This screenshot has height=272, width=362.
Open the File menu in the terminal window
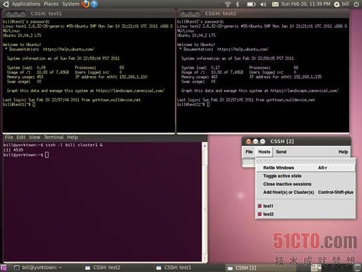(9, 137)
